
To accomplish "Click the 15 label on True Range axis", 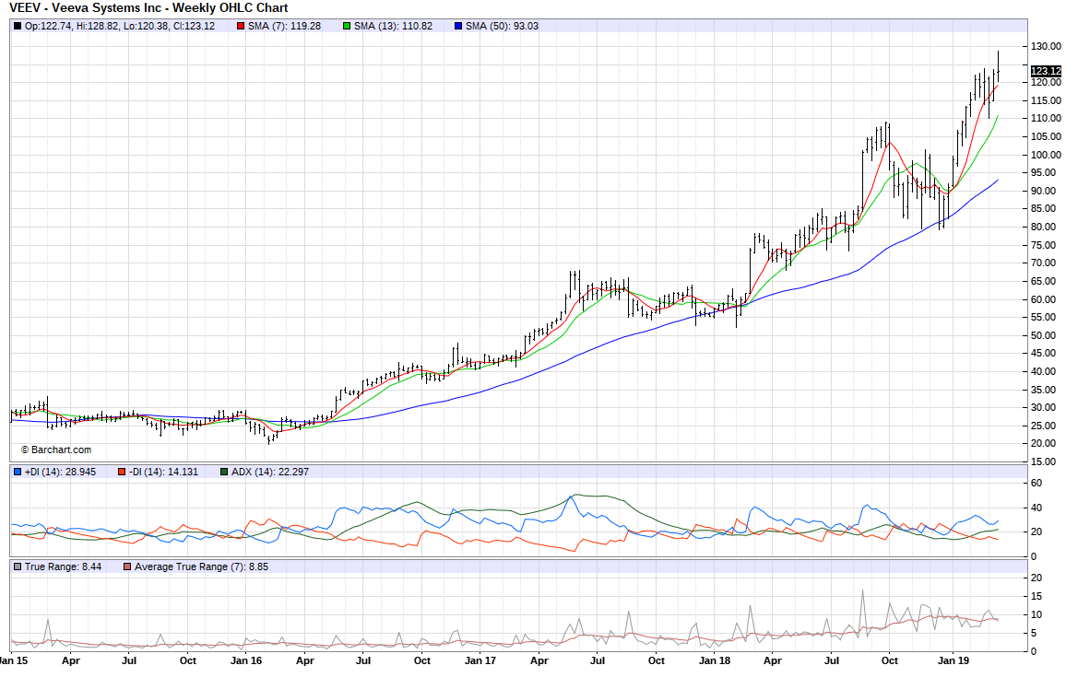I will (1036, 597).
